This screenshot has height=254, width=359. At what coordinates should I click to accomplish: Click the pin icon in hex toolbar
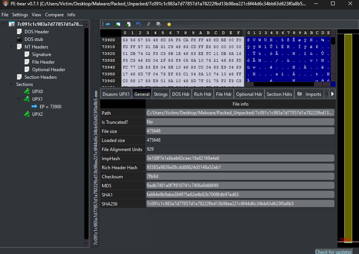tap(149, 24)
